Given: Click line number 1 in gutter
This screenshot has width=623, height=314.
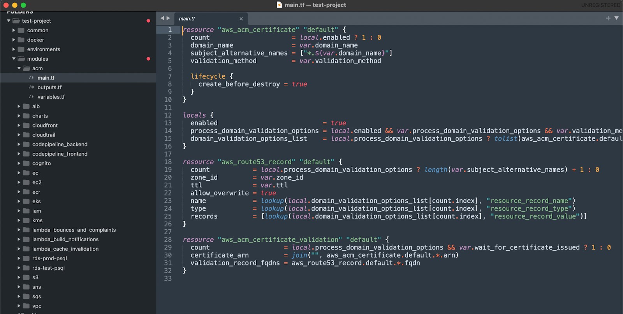Looking at the screenshot, I should [170, 30].
